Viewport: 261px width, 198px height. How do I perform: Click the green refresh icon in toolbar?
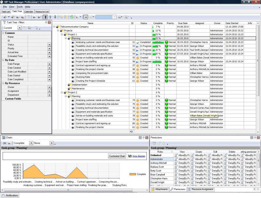[71, 17]
